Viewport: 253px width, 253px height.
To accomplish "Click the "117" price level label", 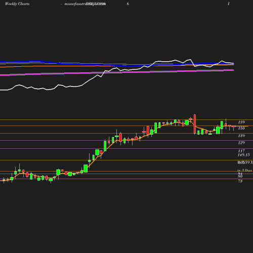I will 241,151.
